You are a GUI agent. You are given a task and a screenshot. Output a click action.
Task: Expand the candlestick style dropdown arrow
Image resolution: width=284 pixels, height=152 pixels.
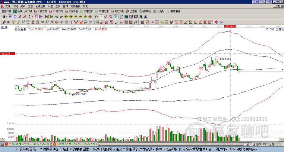pos(32,17)
